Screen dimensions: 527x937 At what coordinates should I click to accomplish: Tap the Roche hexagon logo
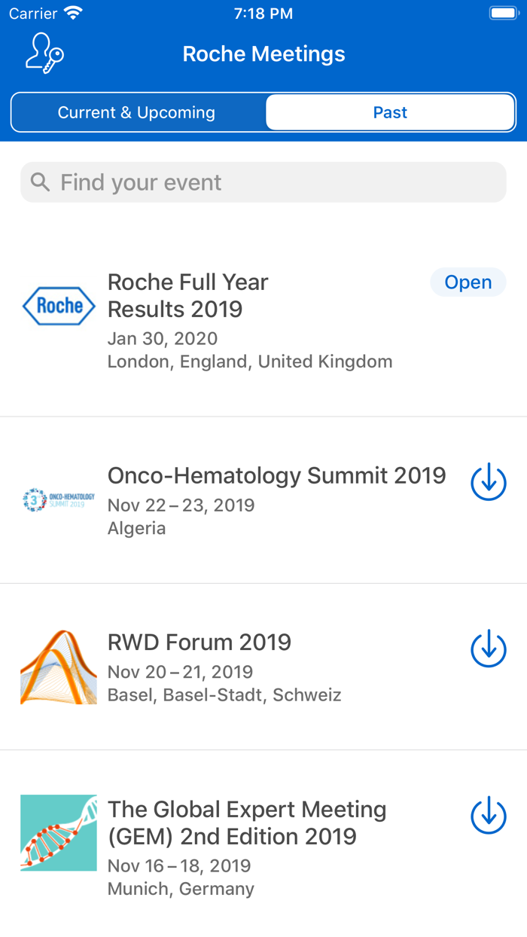pyautogui.click(x=59, y=306)
